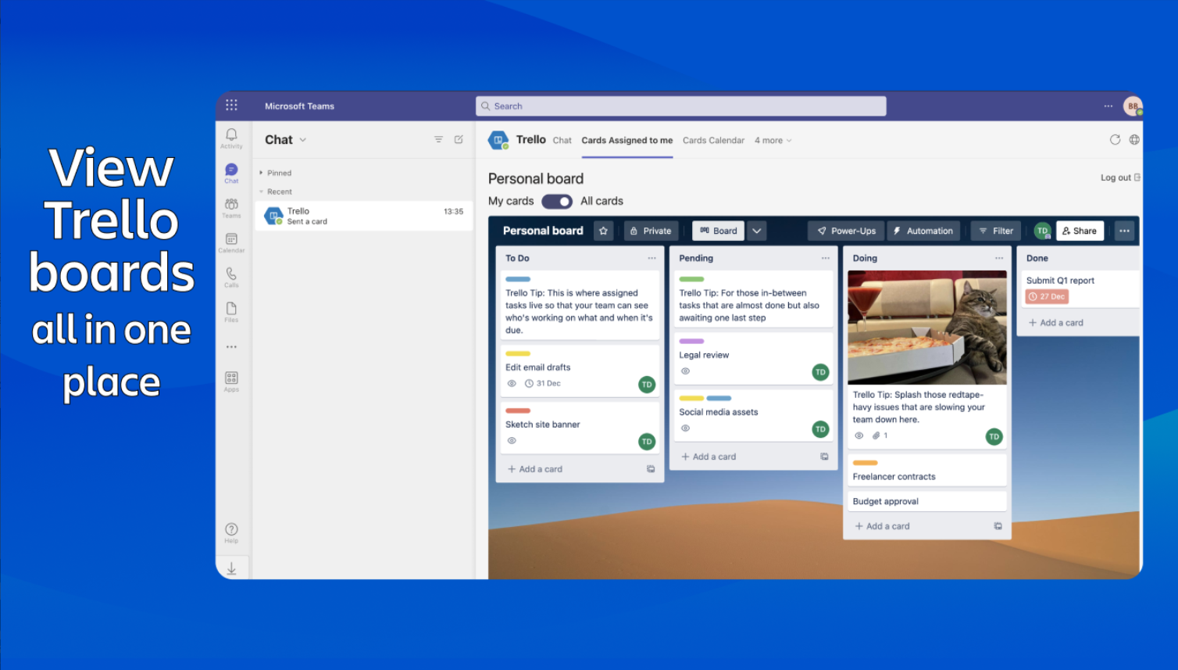Click the orange label on Freelancer contracts
1178x670 pixels.
coord(865,463)
